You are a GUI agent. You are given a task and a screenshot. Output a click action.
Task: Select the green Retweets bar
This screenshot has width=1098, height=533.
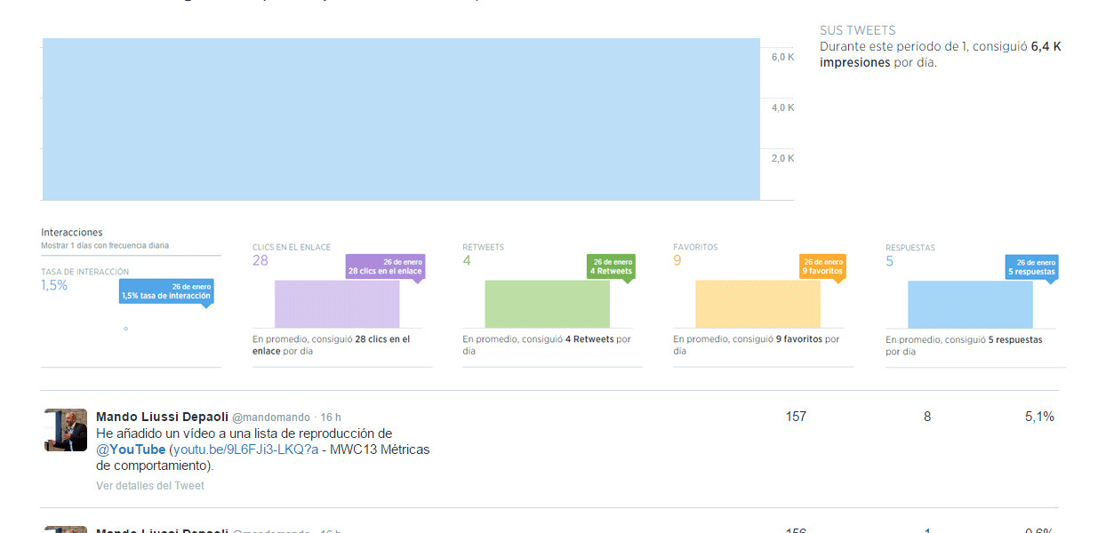(547, 305)
